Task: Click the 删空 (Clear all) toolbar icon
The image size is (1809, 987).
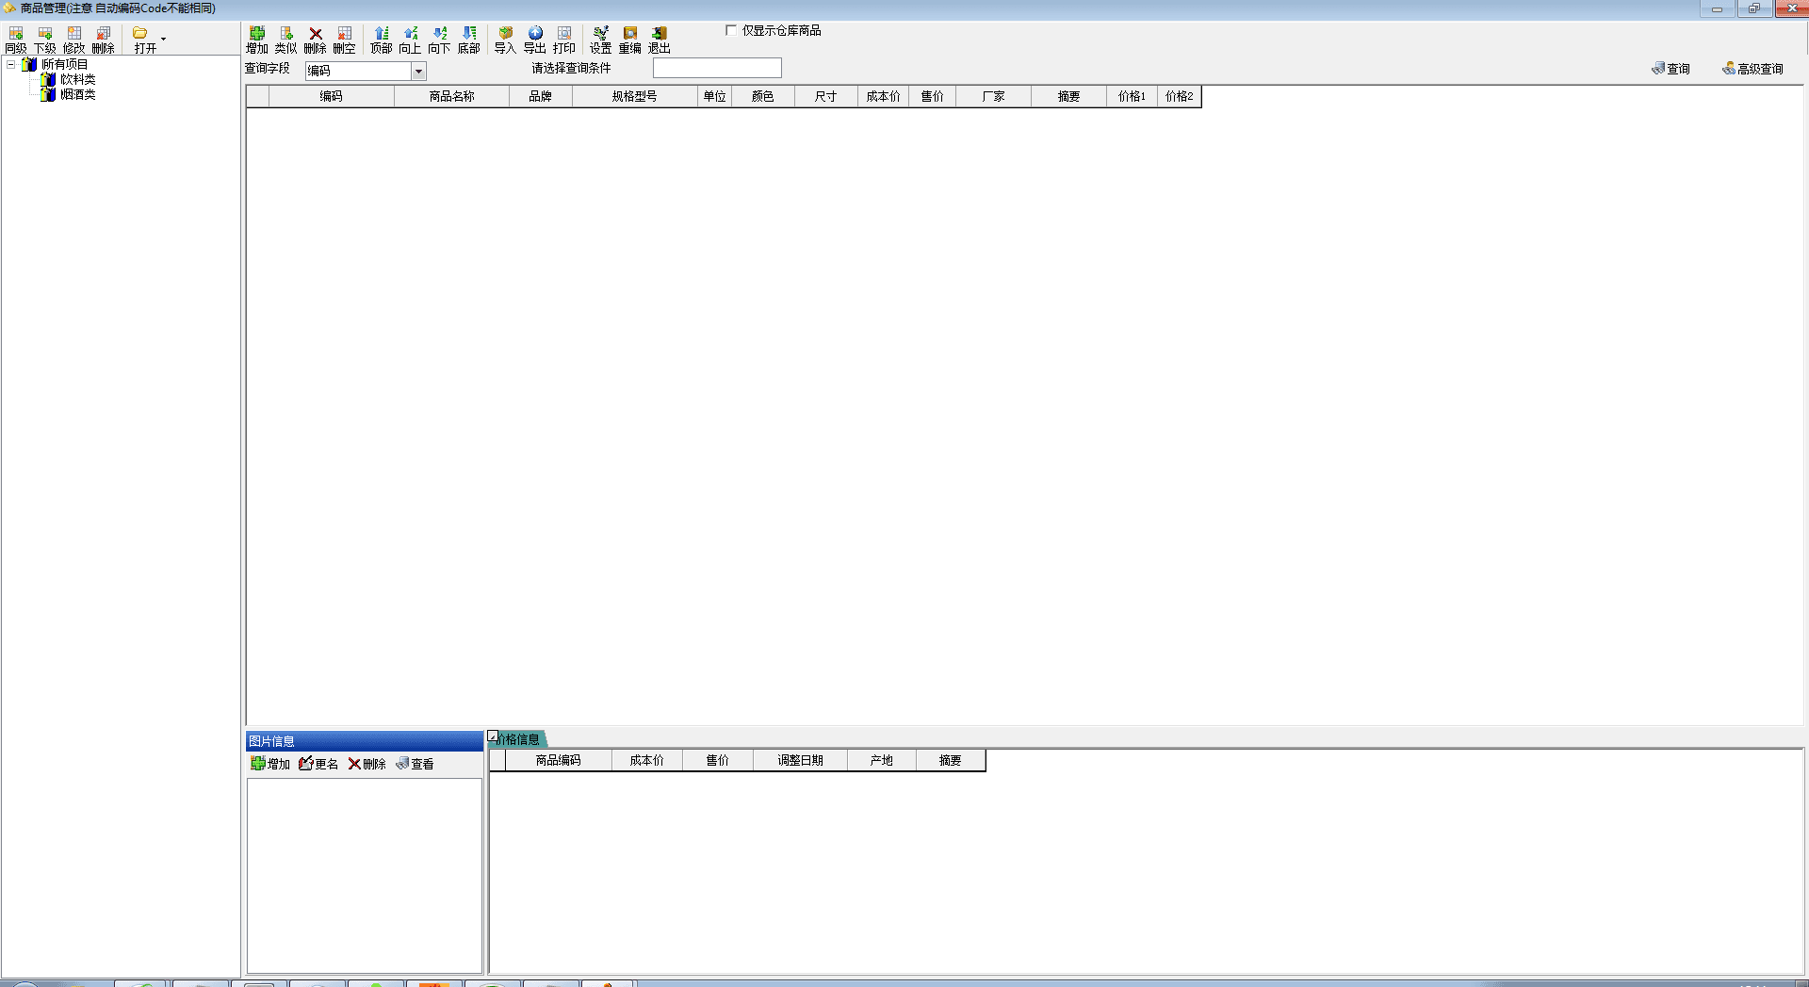Action: 344,39
